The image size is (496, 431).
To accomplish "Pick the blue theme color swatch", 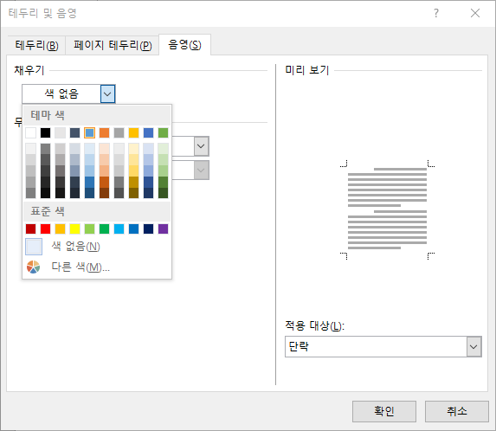I will 148,132.
